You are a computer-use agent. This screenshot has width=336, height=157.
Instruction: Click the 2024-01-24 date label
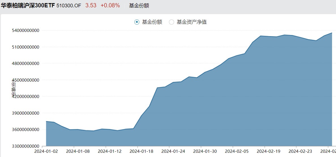(x=173, y=151)
